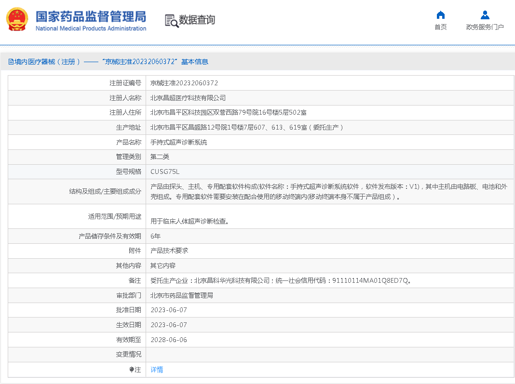
Task: Open the 详情 link
Action: pos(157,370)
